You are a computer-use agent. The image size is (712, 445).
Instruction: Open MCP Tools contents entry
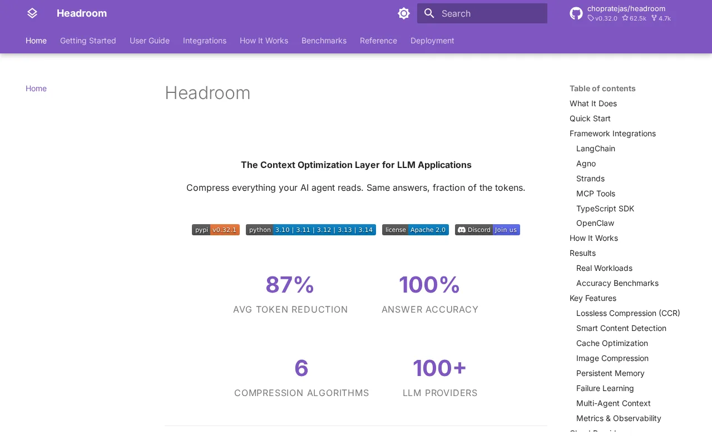[596, 194]
